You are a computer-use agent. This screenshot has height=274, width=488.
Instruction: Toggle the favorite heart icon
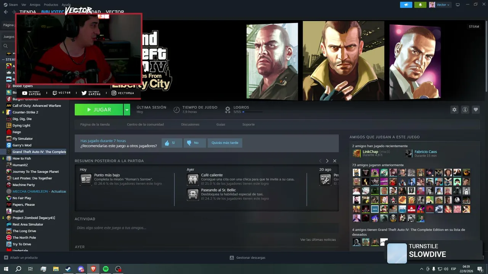pos(475,110)
